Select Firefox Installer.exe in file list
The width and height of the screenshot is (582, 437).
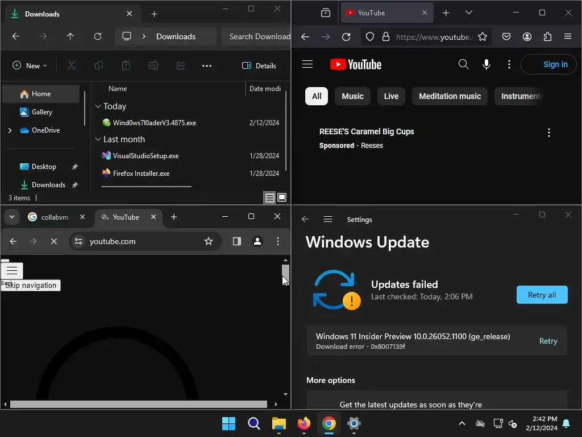tap(141, 174)
